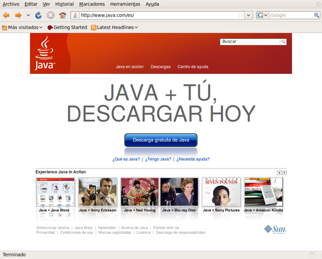Open the Marcadores menu
Image resolution: width=322 pixels, height=259 pixels.
(x=92, y=4)
